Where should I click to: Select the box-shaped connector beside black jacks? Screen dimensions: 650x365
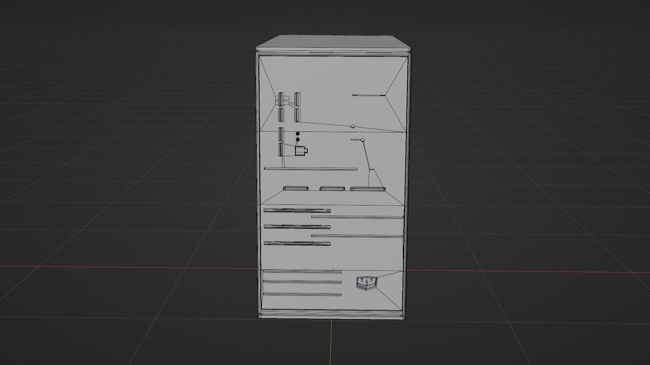point(301,151)
